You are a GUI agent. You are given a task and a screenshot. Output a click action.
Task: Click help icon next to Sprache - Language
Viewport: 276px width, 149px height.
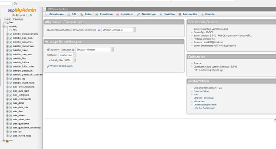coord(73,50)
